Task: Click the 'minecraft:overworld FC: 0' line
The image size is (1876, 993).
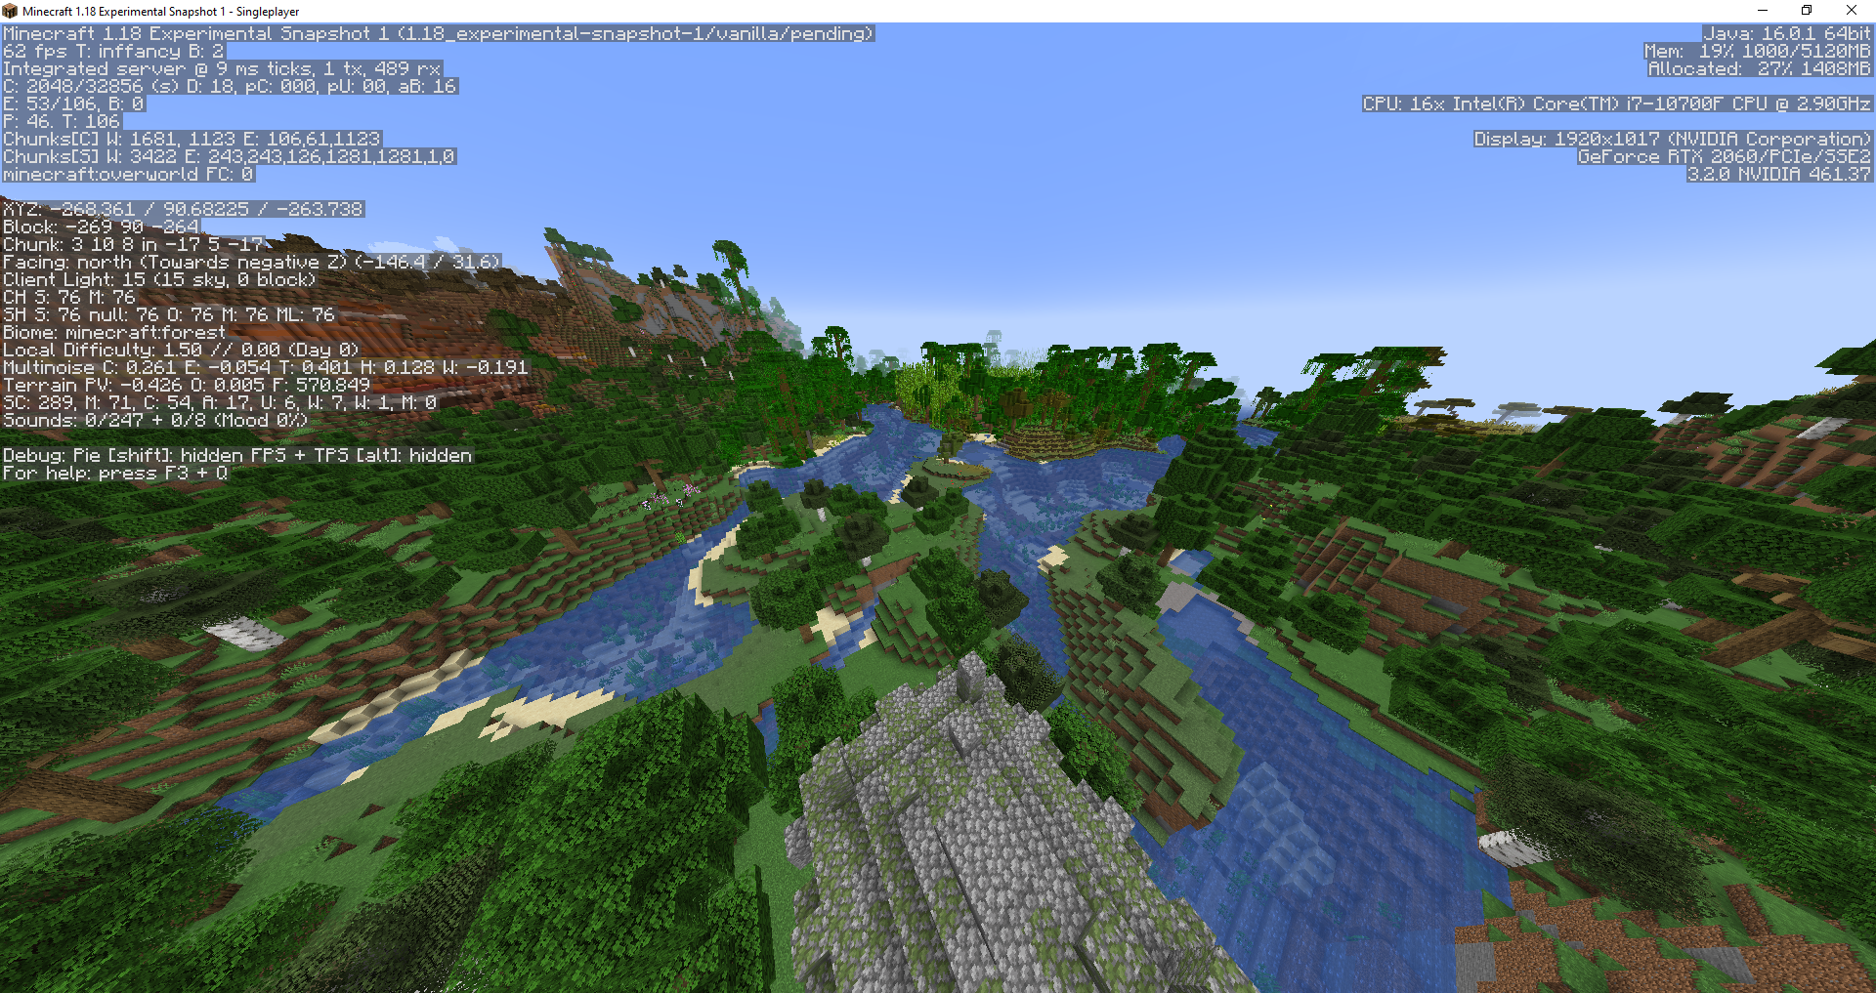Action: (x=128, y=175)
